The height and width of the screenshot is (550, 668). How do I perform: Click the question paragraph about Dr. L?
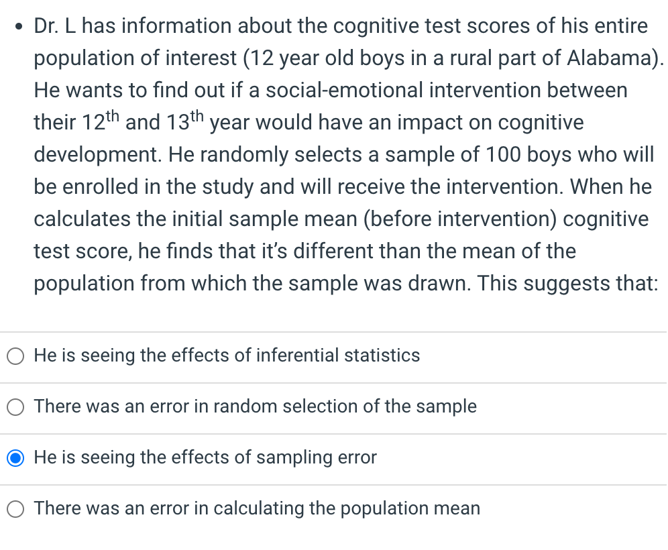click(335, 154)
